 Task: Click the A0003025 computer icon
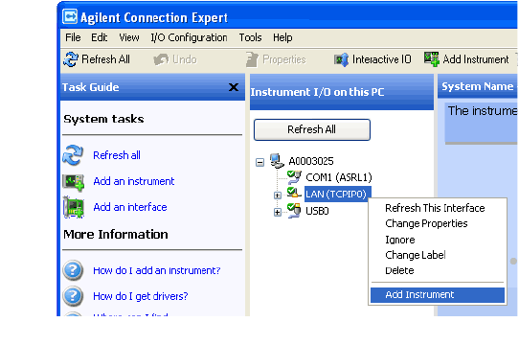pos(277,161)
